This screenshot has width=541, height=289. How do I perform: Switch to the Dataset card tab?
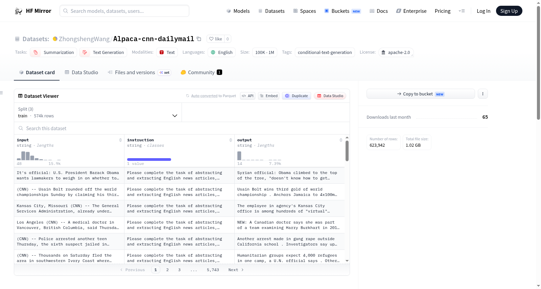tap(37, 73)
